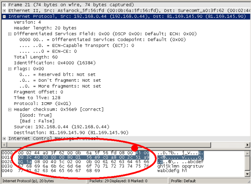The width and height of the screenshot is (251, 184).
Task: Click the hex pane scroll down arrow
Action: (247, 174)
